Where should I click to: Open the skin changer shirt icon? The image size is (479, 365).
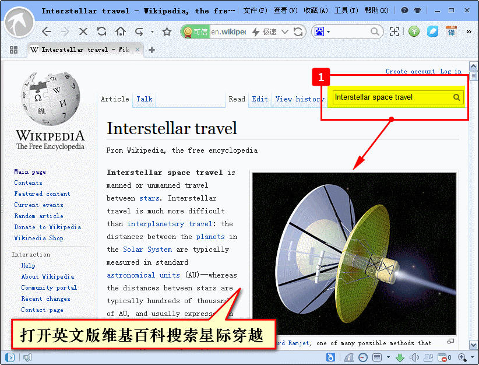pyautogui.click(x=417, y=10)
